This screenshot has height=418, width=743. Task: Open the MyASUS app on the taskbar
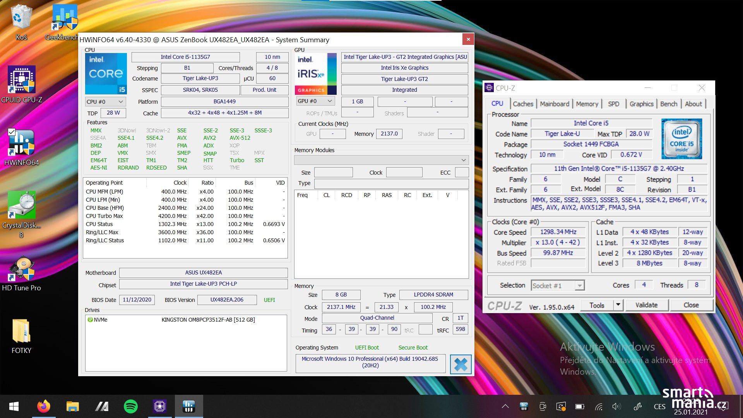(x=102, y=406)
